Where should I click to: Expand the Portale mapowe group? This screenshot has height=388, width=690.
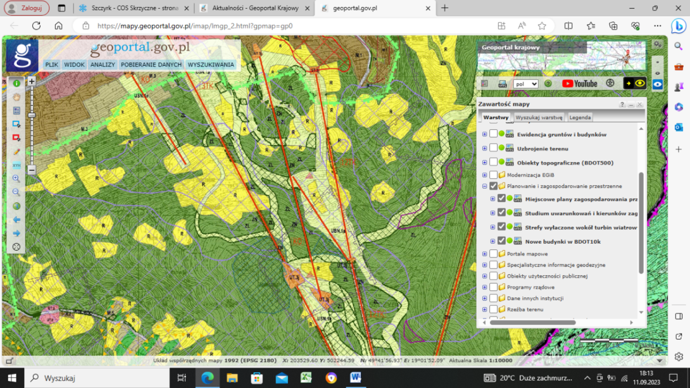pos(484,254)
